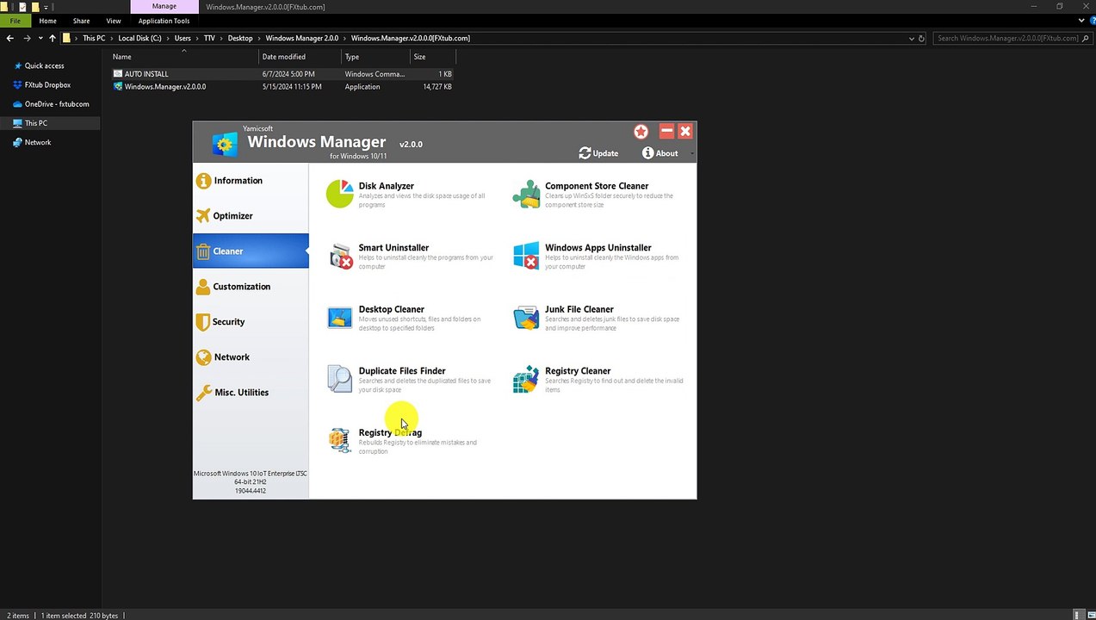Open Explorer Share tab
Screen dimensions: 1096x620
(x=82, y=21)
